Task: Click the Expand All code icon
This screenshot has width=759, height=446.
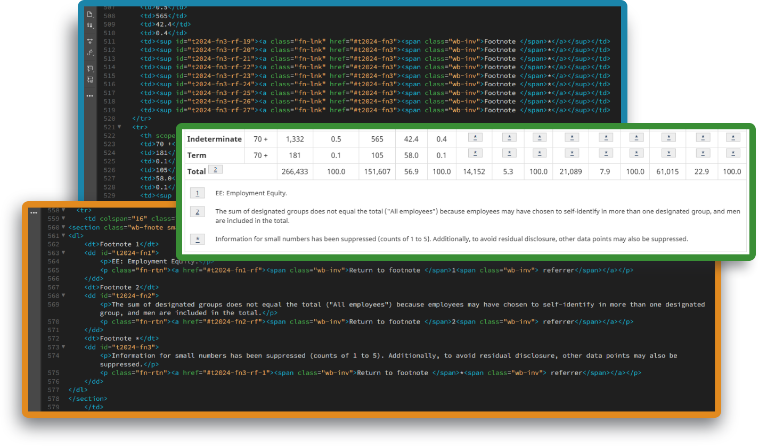Action: 89,41
